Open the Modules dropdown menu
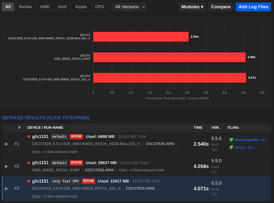274x203 pixels. (x=192, y=7)
